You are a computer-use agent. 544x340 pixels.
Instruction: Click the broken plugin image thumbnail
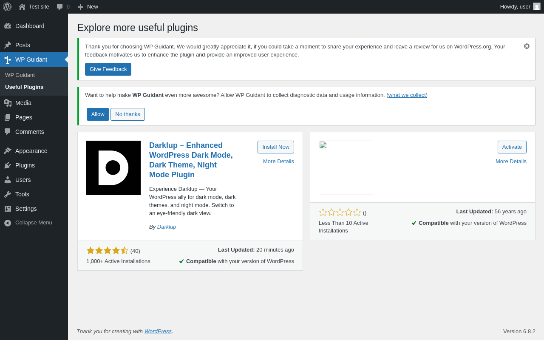click(346, 168)
